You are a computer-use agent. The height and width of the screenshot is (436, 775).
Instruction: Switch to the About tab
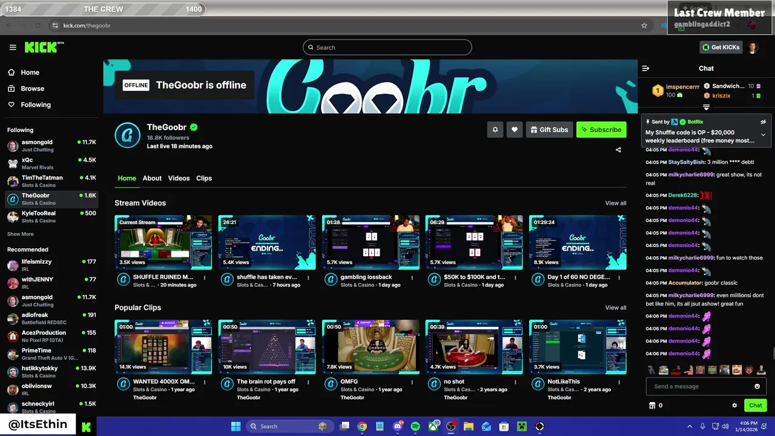152,178
